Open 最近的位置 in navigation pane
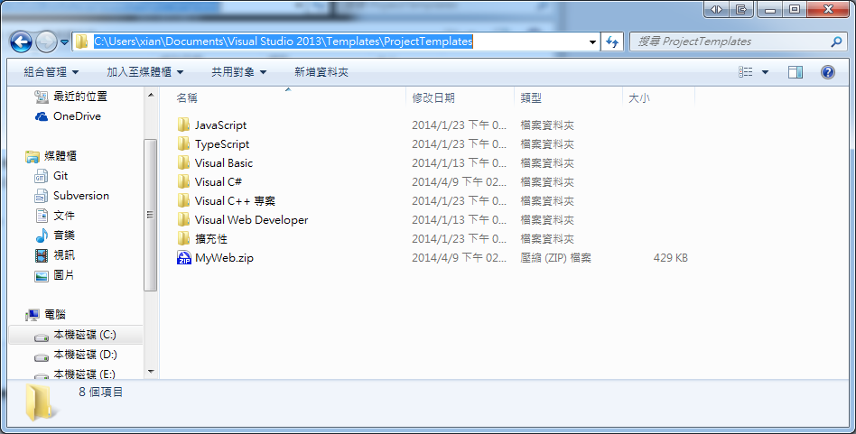856x434 pixels. tap(79, 97)
